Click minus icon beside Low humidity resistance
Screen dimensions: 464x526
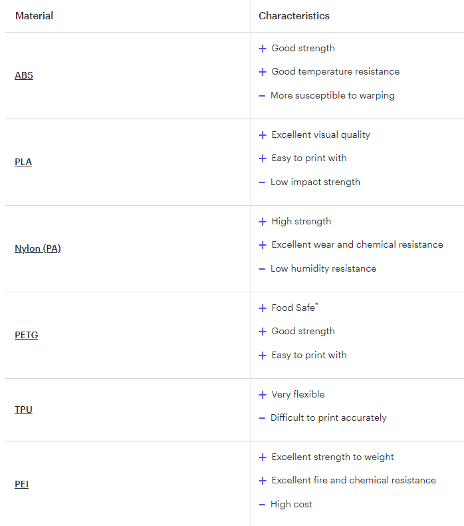262,270
